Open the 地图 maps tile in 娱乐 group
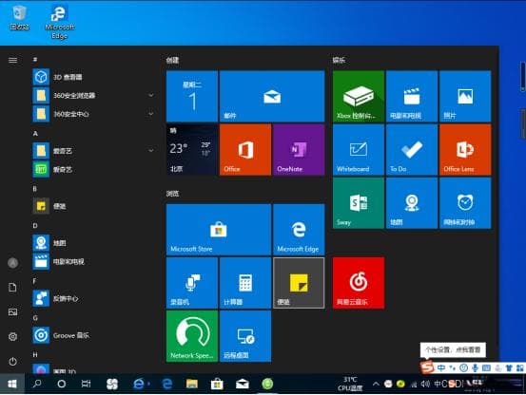The width and height of the screenshot is (526, 395). click(x=412, y=203)
